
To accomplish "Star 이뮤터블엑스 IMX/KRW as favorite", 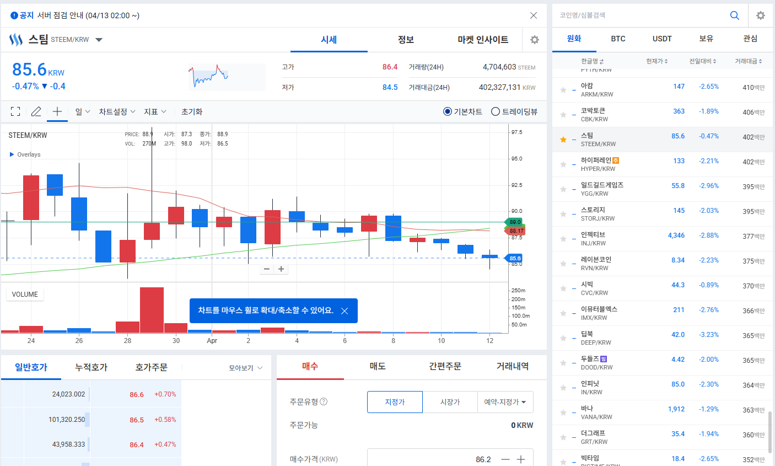I will click(563, 313).
